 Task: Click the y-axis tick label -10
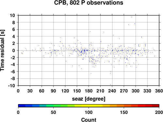11,86
